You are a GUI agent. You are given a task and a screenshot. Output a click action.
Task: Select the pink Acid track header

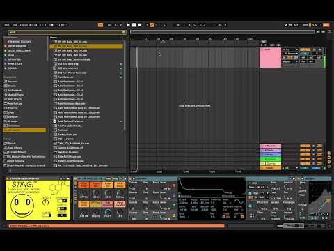270,57
